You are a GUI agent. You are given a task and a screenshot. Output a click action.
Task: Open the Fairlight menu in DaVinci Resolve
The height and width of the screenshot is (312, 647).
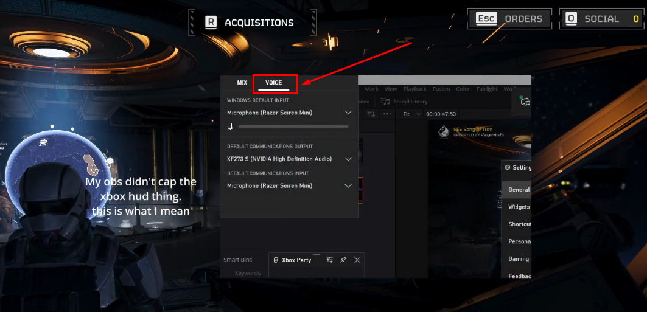point(487,89)
